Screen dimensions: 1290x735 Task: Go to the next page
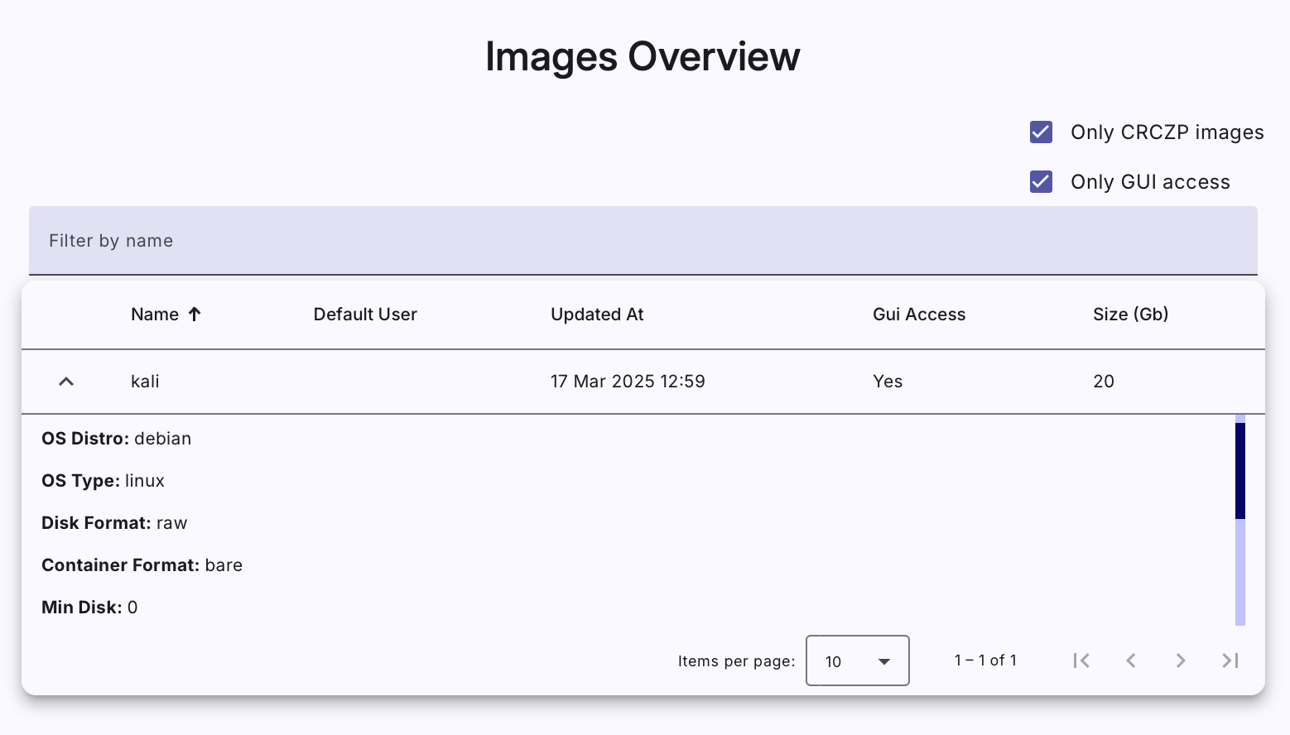1181,661
